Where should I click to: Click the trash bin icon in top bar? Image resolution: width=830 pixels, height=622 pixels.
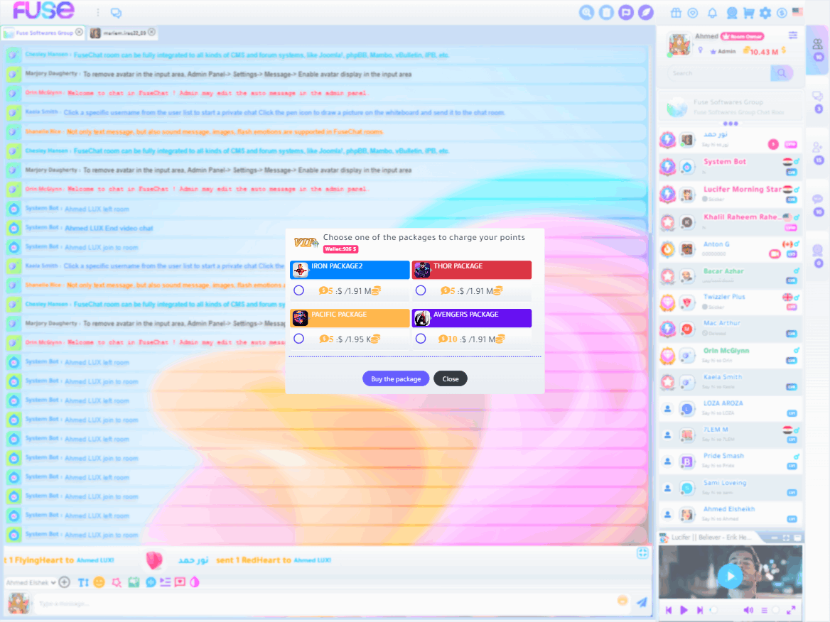click(606, 12)
